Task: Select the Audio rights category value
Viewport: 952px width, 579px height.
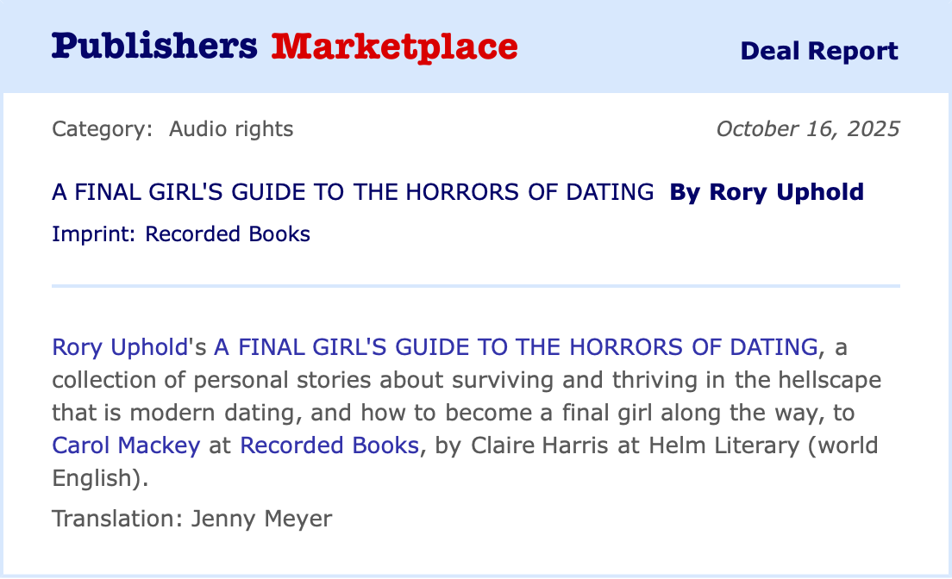Action: click(231, 129)
